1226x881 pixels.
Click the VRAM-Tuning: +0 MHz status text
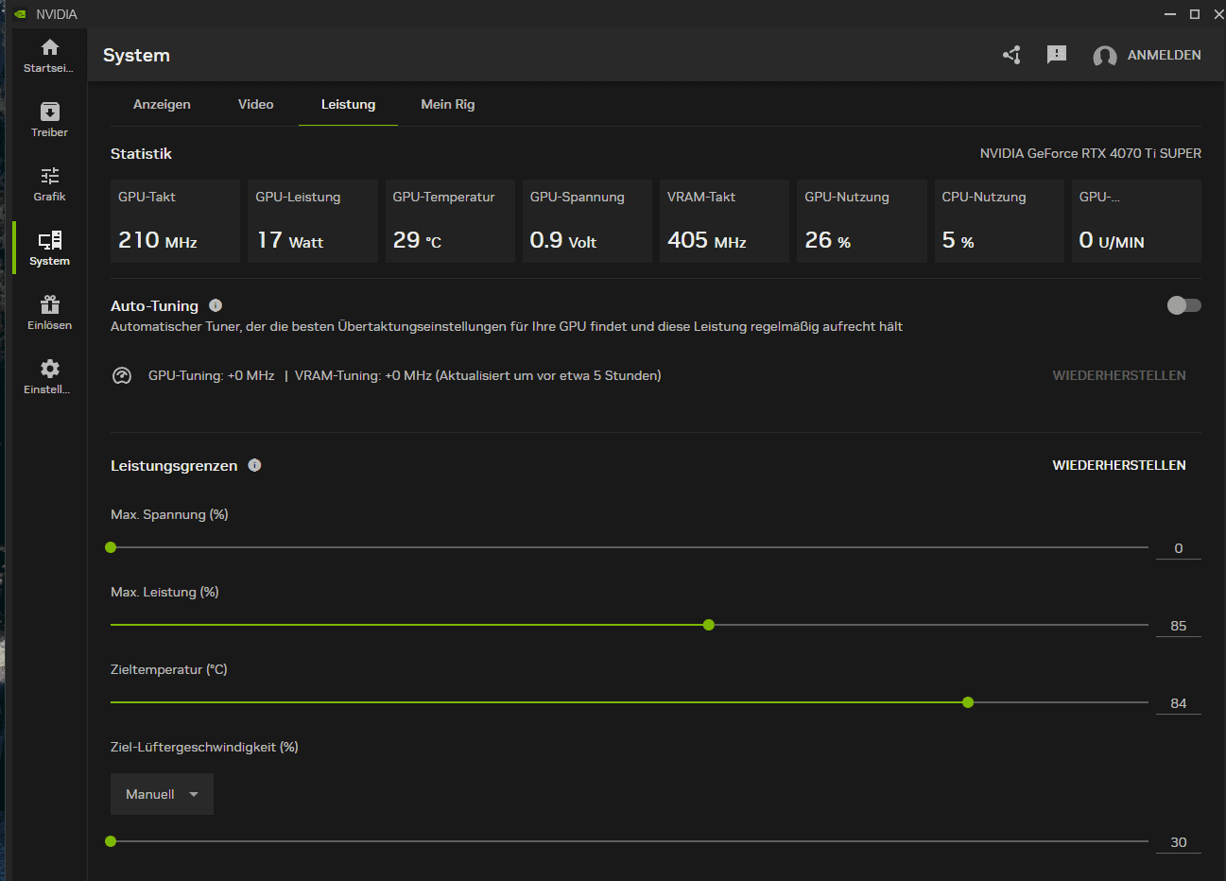point(363,375)
